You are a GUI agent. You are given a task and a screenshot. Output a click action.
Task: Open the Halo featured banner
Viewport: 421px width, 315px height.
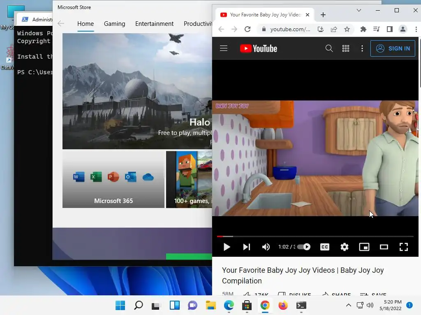137,91
